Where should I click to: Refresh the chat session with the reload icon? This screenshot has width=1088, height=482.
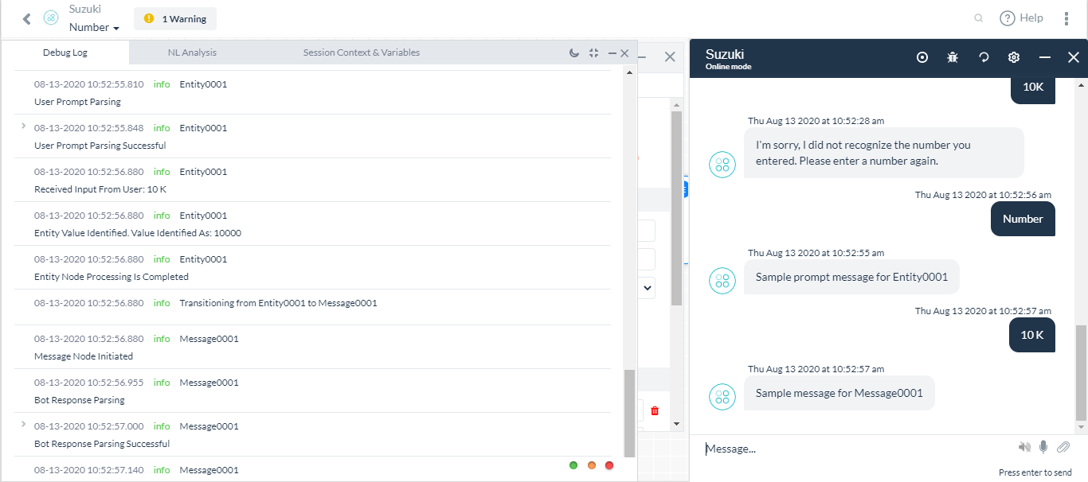click(984, 57)
